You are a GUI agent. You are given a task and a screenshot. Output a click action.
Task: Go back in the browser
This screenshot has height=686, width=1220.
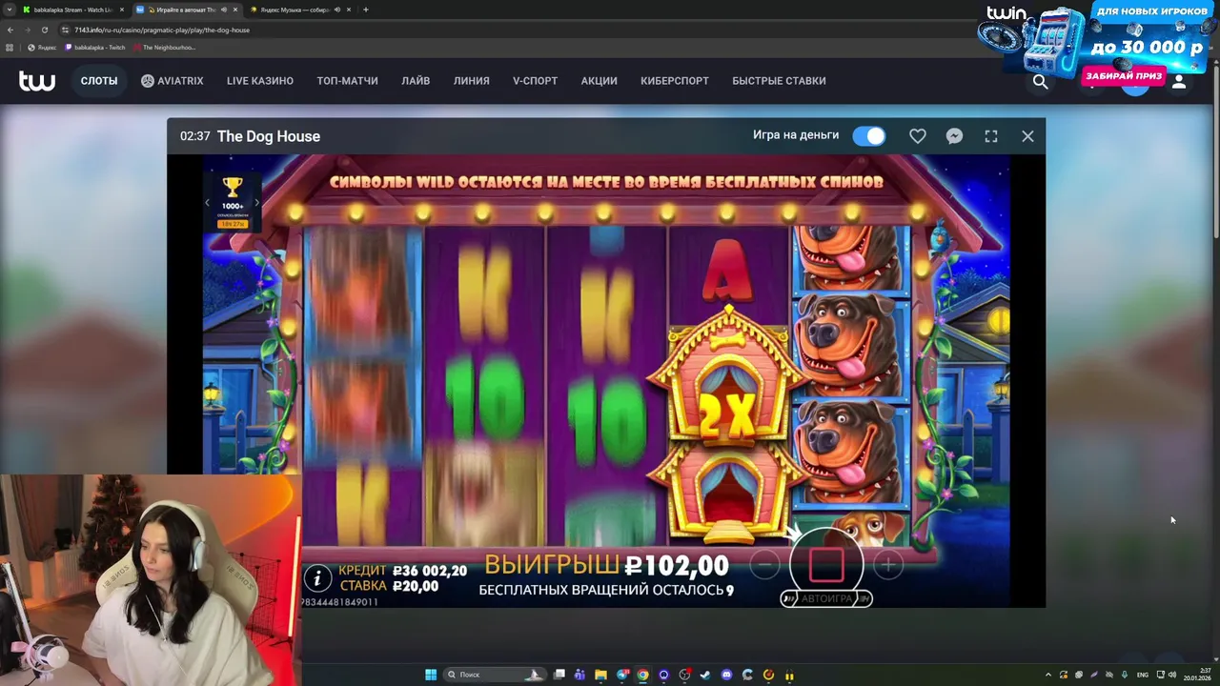coord(10,30)
